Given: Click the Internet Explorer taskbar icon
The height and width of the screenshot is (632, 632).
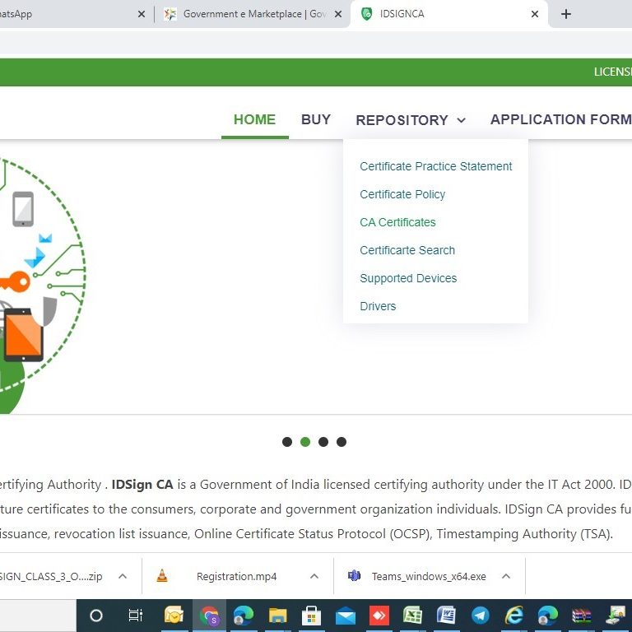Looking at the screenshot, I should (x=514, y=616).
